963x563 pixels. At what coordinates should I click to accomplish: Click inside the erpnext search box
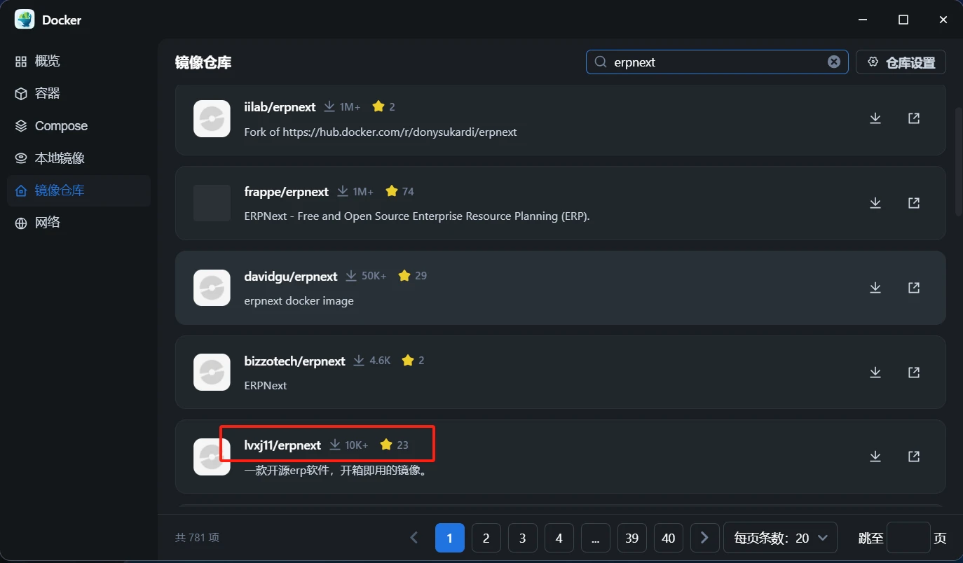pyautogui.click(x=717, y=62)
